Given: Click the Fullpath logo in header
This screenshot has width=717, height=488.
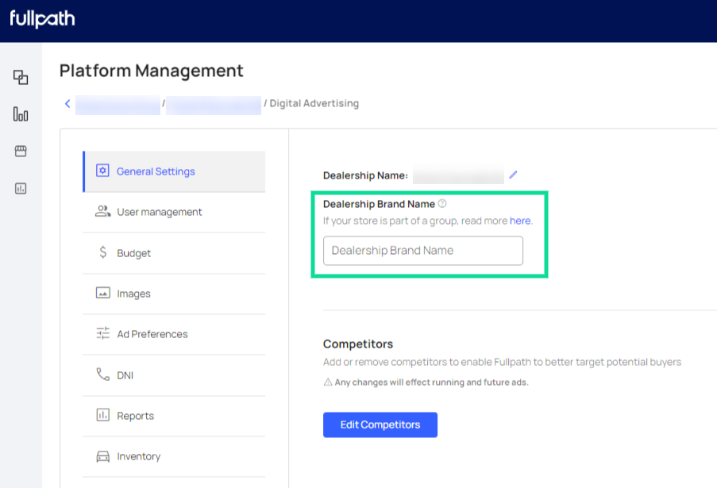Looking at the screenshot, I should coord(42,19).
